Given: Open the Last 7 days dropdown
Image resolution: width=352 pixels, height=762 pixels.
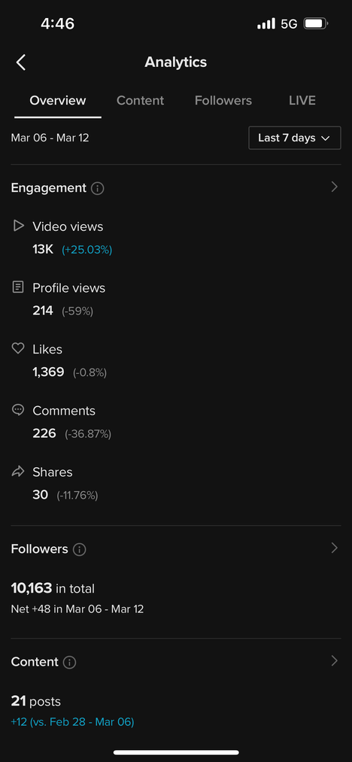Looking at the screenshot, I should point(295,138).
